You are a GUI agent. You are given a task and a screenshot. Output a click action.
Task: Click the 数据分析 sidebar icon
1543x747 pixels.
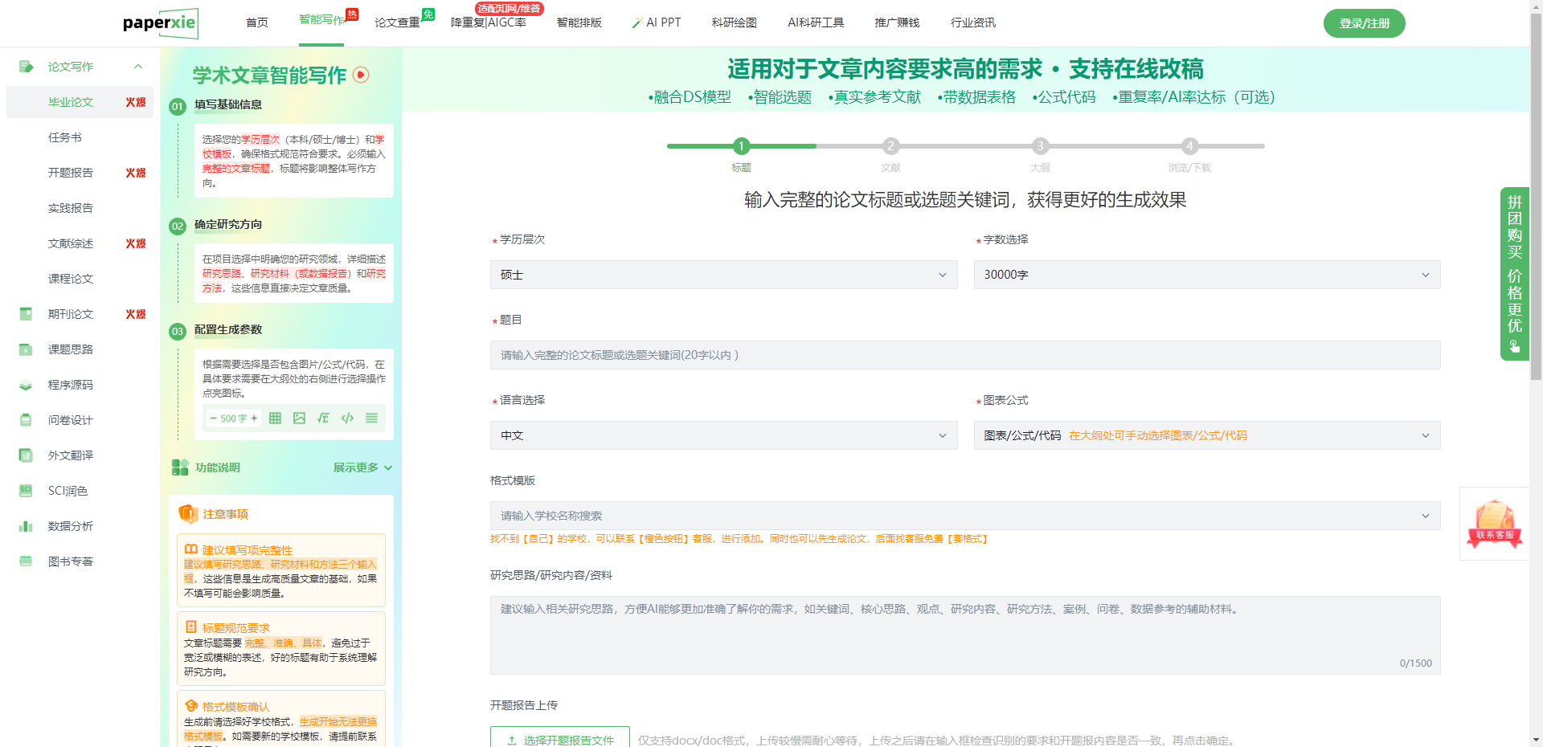25,526
